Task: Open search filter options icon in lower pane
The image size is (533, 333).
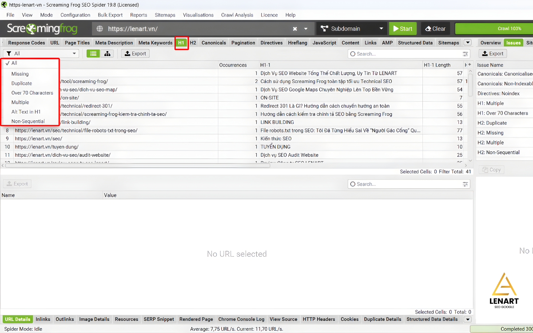Action: [x=465, y=184]
